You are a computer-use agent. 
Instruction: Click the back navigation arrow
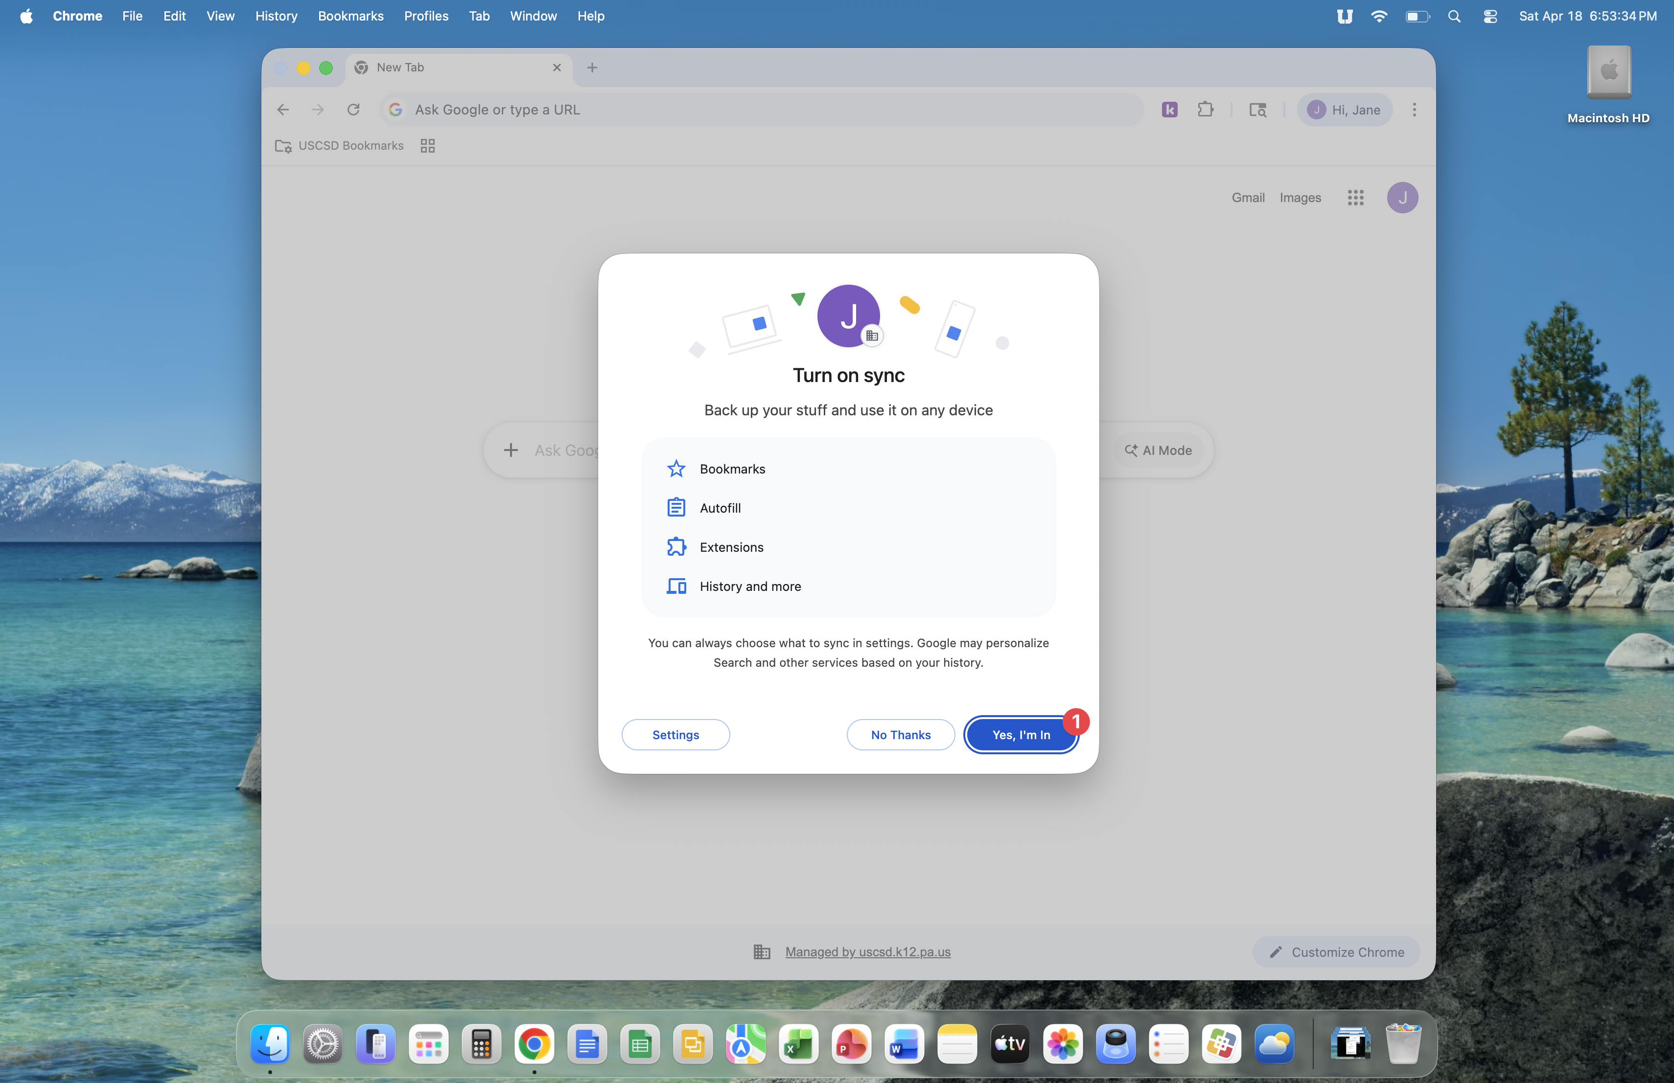283,110
